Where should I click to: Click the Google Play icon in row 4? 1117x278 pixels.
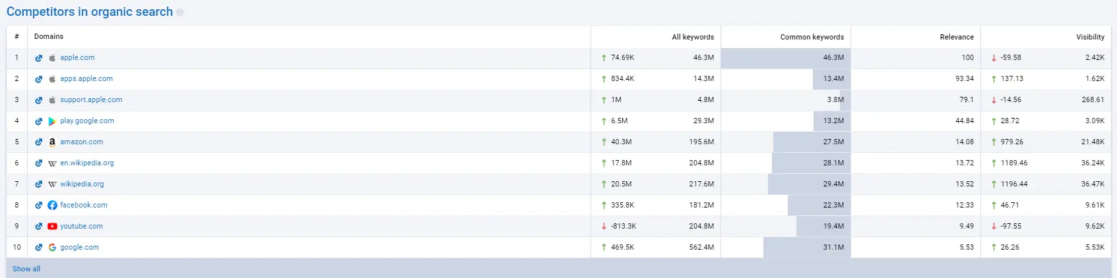pyautogui.click(x=52, y=121)
